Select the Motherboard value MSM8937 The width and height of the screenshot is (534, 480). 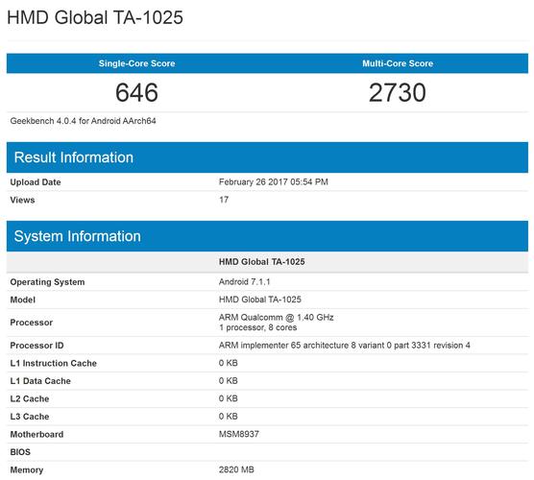[239, 434]
